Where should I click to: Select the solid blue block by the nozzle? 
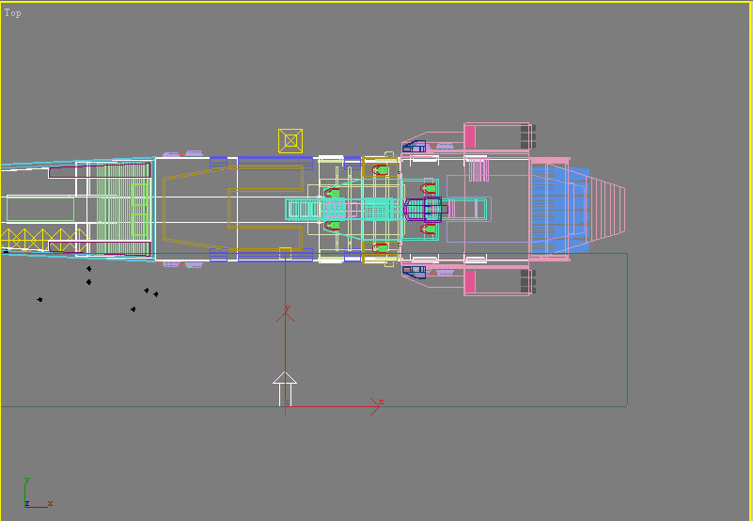[x=560, y=210]
